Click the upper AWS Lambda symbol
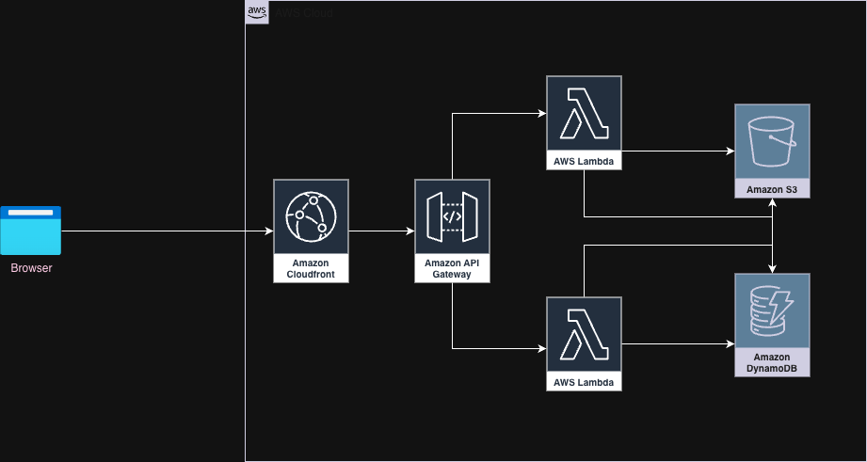867x462 pixels. click(584, 113)
